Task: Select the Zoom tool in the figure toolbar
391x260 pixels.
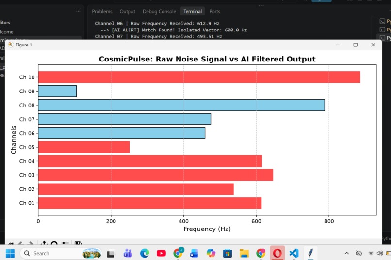Action: (x=54, y=243)
